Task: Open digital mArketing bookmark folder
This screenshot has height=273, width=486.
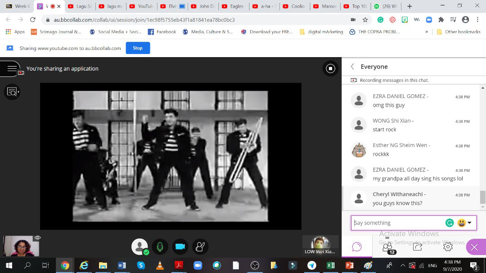Action: [321, 31]
